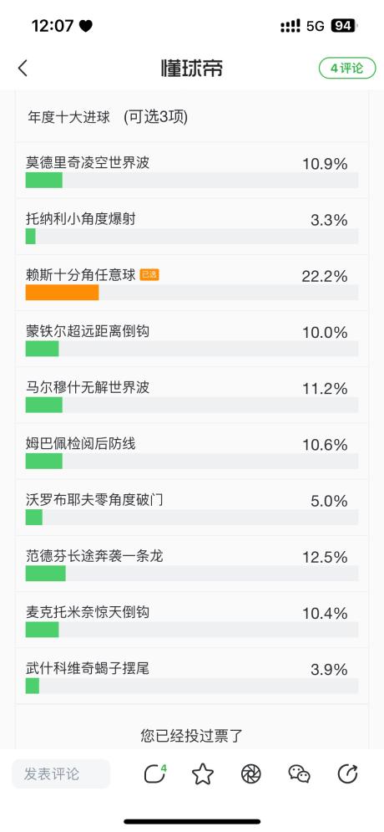Choose 蒙铁尔超远距离倒钩 option

[x=192, y=339]
